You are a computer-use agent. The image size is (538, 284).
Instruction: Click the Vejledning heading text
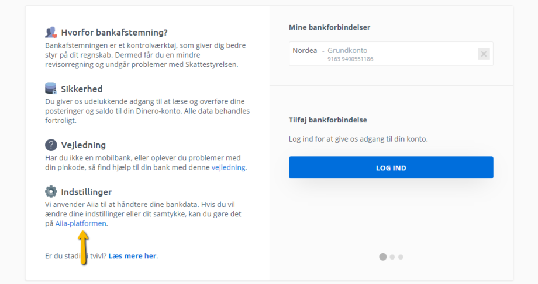click(84, 145)
